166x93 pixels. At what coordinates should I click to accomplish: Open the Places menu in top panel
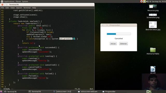(18, 2)
